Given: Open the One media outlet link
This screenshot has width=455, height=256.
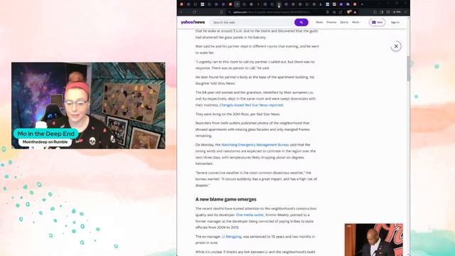Looking at the screenshot, I should tap(250, 215).
